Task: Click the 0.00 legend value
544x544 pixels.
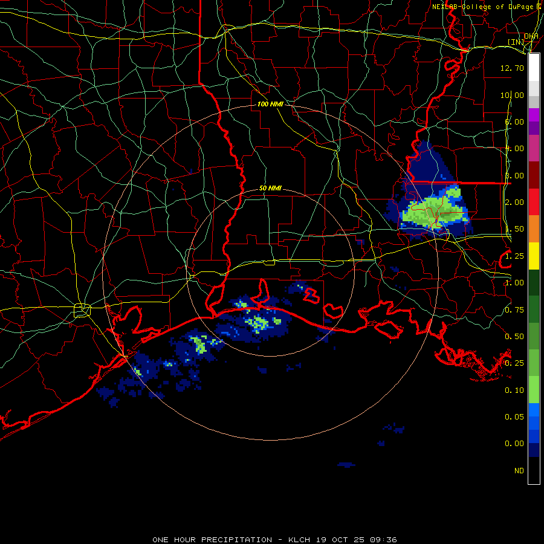Action: coord(514,444)
